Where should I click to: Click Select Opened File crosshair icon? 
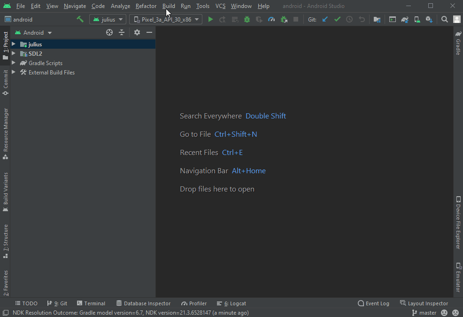pyautogui.click(x=109, y=32)
